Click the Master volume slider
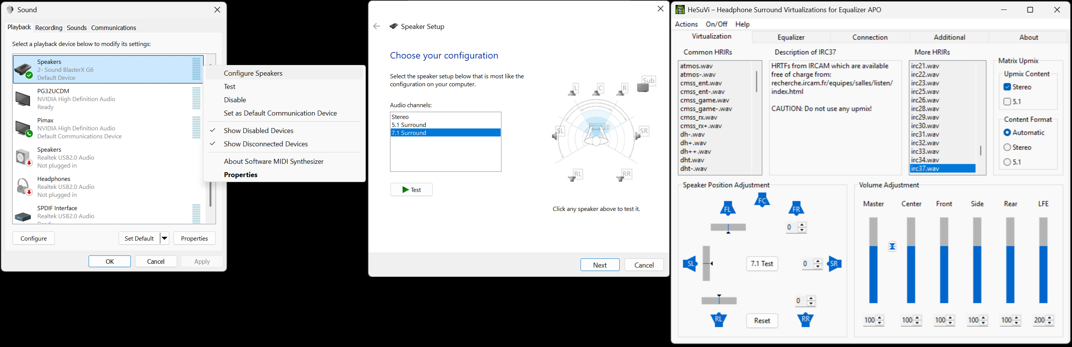Image resolution: width=1072 pixels, height=347 pixels. coord(874,260)
